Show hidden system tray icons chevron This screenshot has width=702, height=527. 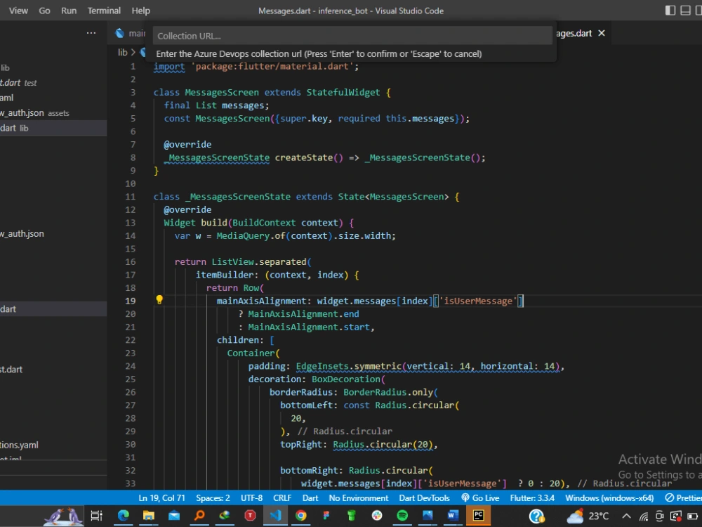pos(626,516)
